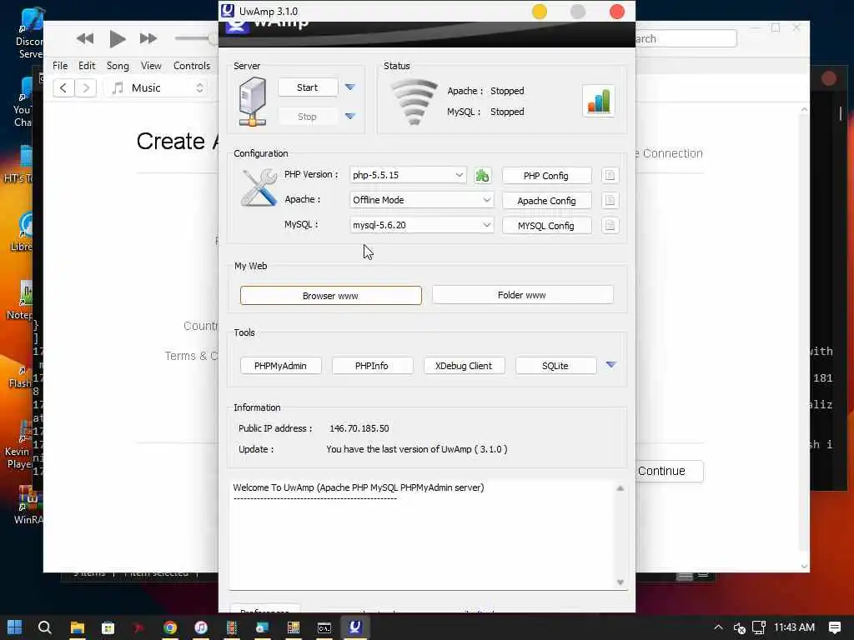Open Command Prompt taskbar icon
This screenshot has height=640, width=854.
tap(324, 627)
